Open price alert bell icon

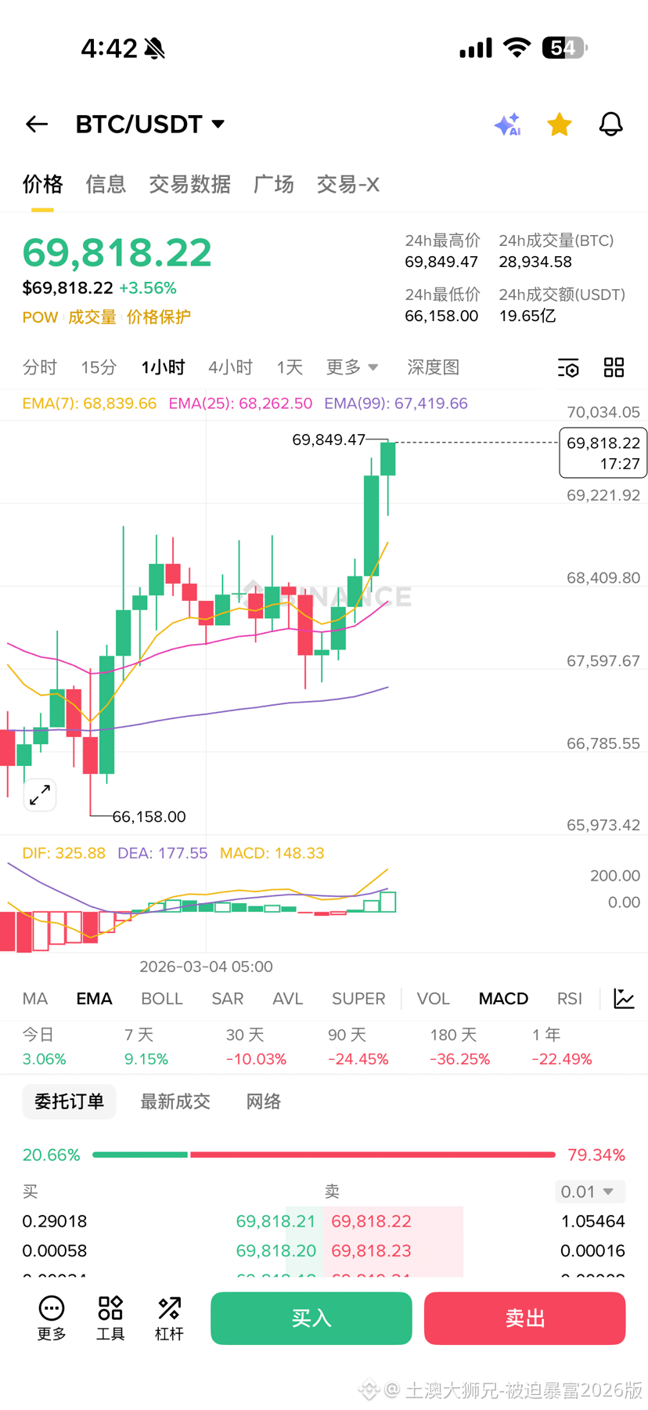[x=611, y=125]
